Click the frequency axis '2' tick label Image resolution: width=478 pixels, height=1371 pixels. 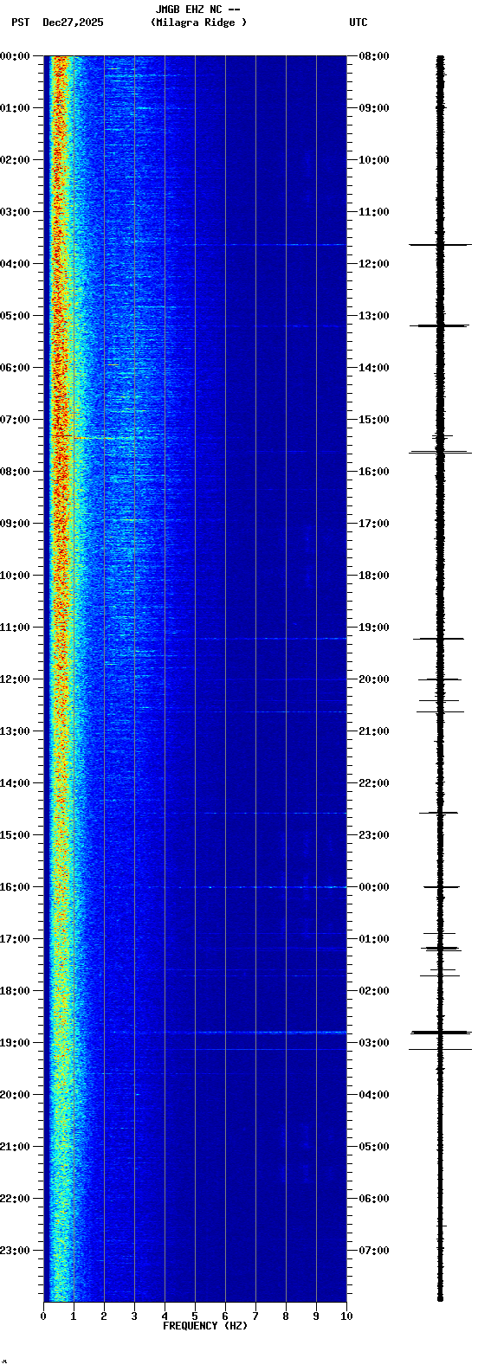pos(104,1316)
